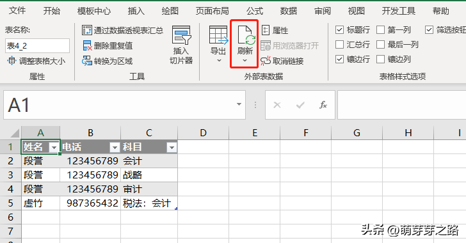This screenshot has width=466, height=243.
Task: Select cell containing 审计
Action: [x=149, y=189]
